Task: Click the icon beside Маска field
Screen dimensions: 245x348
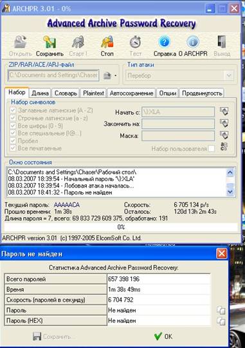Action: [224, 135]
